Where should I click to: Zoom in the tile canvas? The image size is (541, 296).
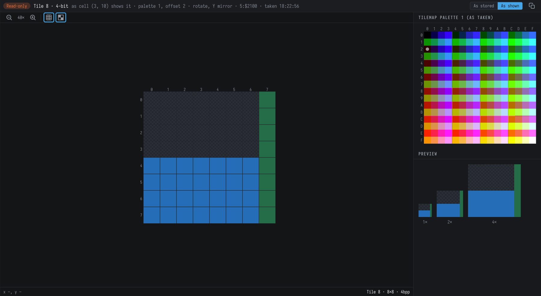[x=33, y=18]
